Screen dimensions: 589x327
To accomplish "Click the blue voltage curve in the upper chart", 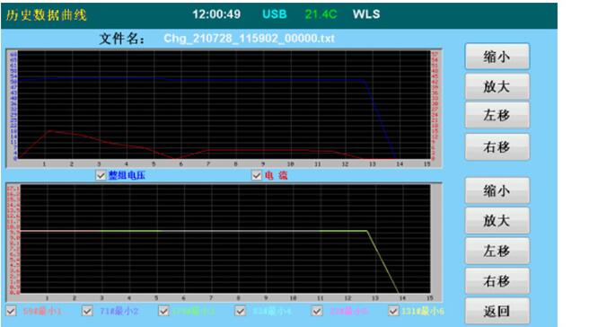I will (263, 80).
